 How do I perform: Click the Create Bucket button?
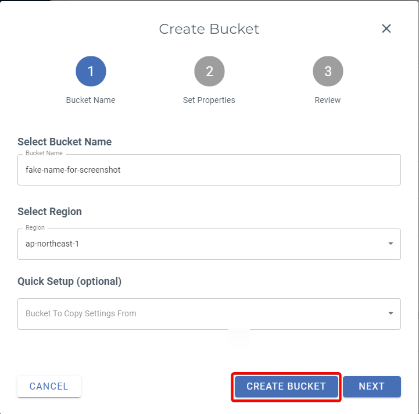[286, 387]
